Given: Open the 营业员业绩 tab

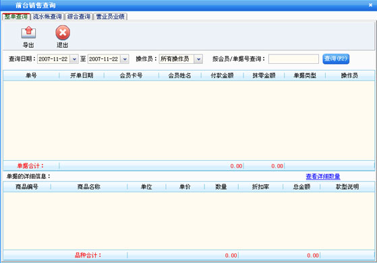Looking at the screenshot, I should point(110,17).
